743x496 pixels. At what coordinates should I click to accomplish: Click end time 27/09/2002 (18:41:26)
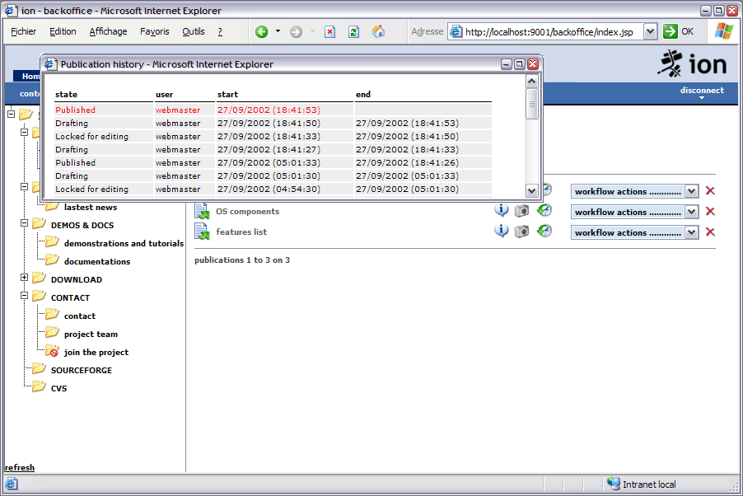pos(407,162)
